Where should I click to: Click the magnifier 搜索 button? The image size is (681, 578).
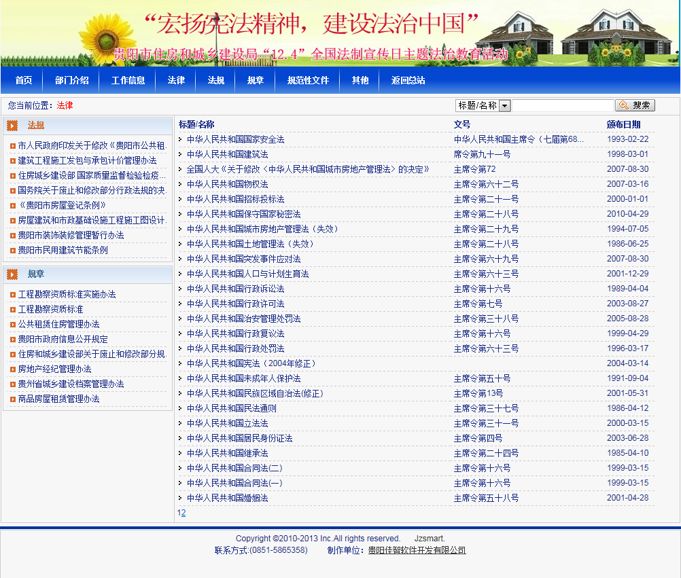[635, 105]
